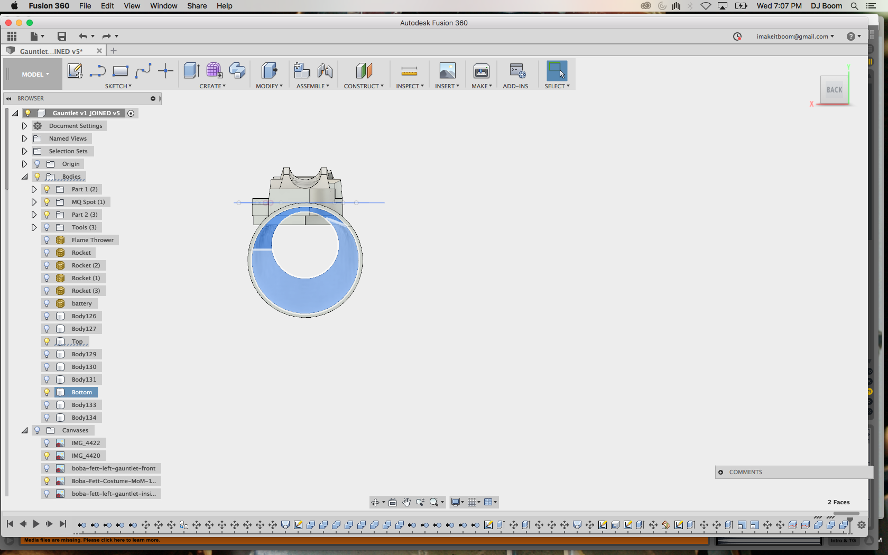This screenshot has height=555, width=888.
Task: Toggle visibility bulb for battery body
Action: (47, 303)
